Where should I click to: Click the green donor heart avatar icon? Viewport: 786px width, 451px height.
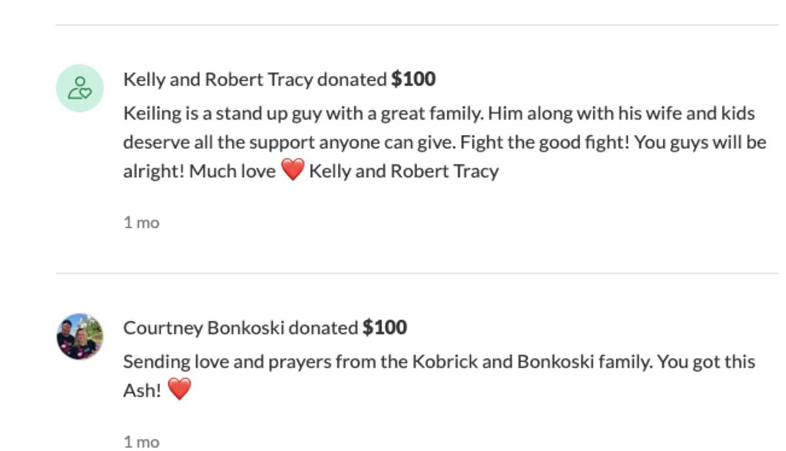(x=80, y=88)
